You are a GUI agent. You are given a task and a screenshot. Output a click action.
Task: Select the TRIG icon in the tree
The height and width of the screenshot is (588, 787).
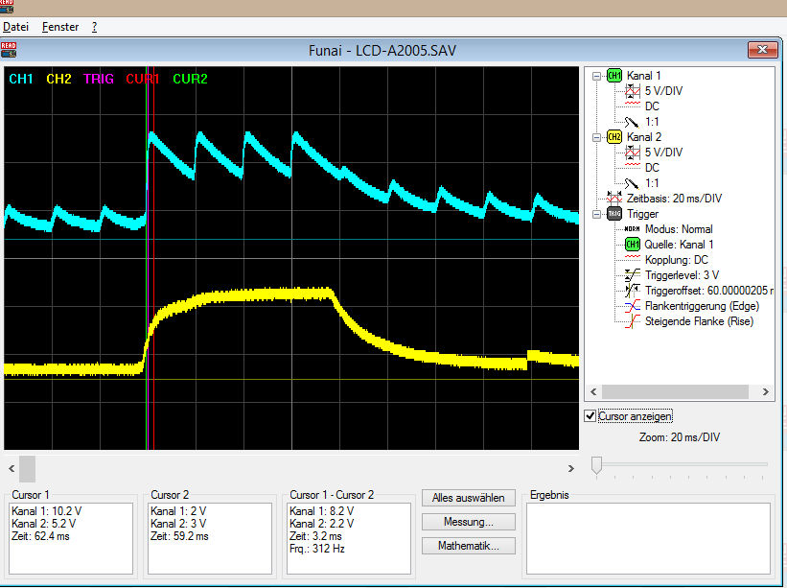614,214
